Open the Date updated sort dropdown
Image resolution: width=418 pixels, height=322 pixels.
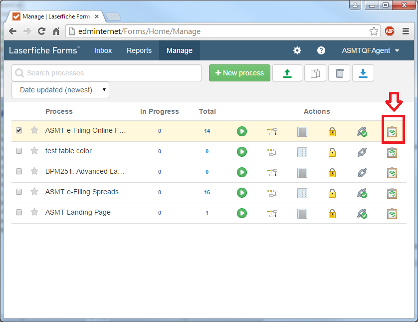pyautogui.click(x=60, y=90)
